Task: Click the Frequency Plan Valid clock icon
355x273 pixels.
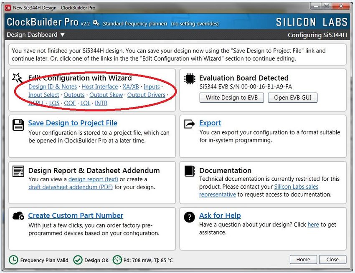Action: 13,260
